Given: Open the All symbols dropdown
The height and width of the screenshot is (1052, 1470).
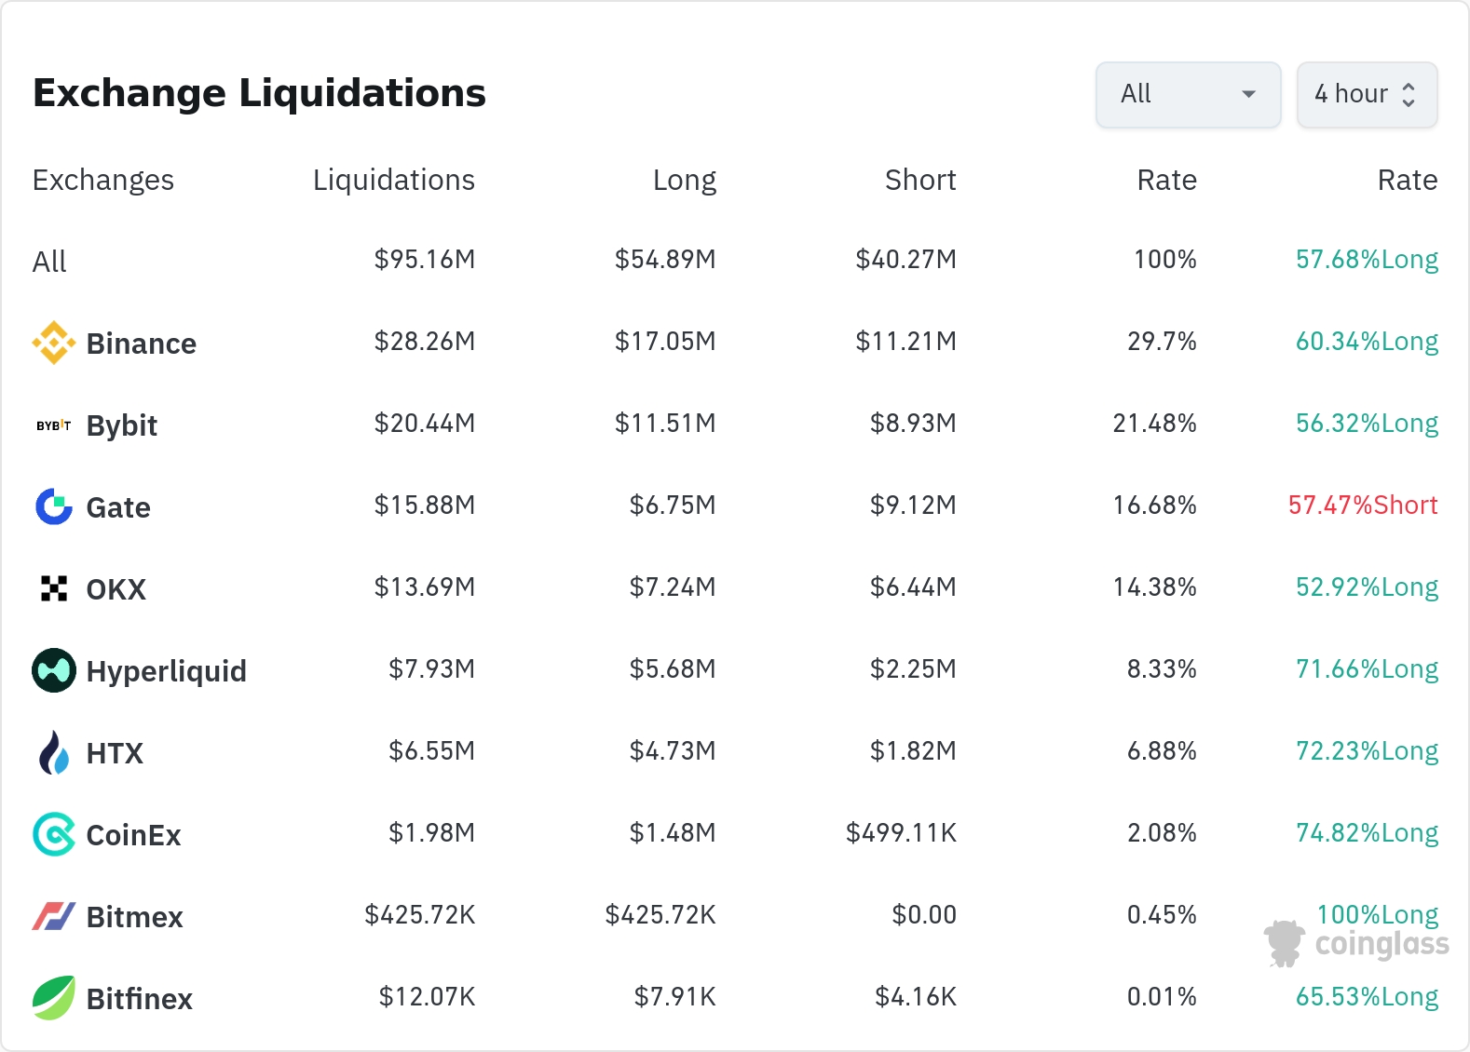Looking at the screenshot, I should pos(1188,94).
